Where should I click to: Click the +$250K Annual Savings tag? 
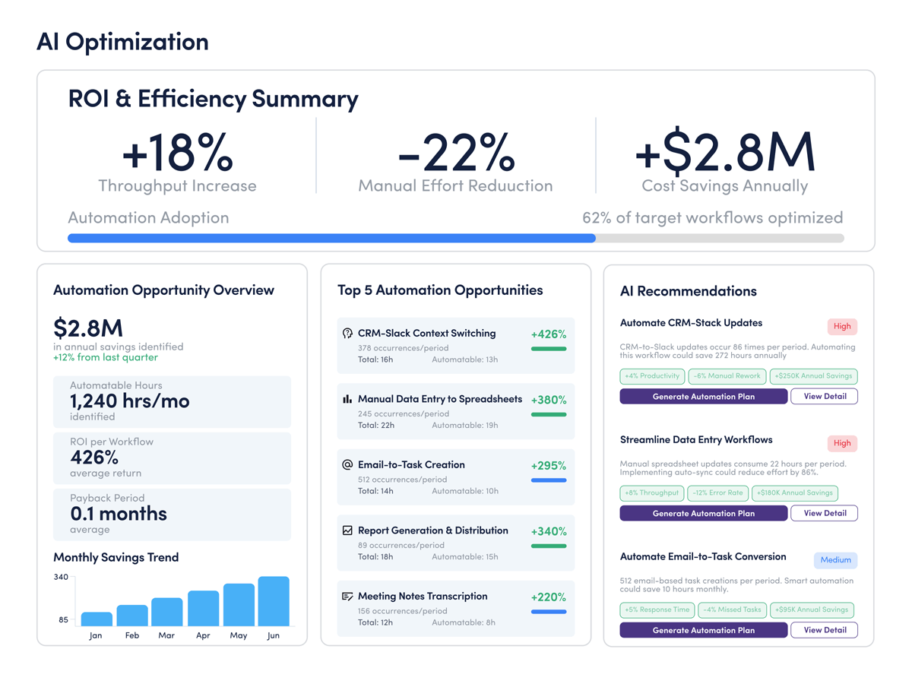pos(813,376)
